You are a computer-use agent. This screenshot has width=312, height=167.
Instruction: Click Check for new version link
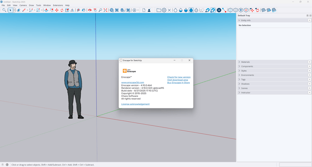(x=179, y=77)
